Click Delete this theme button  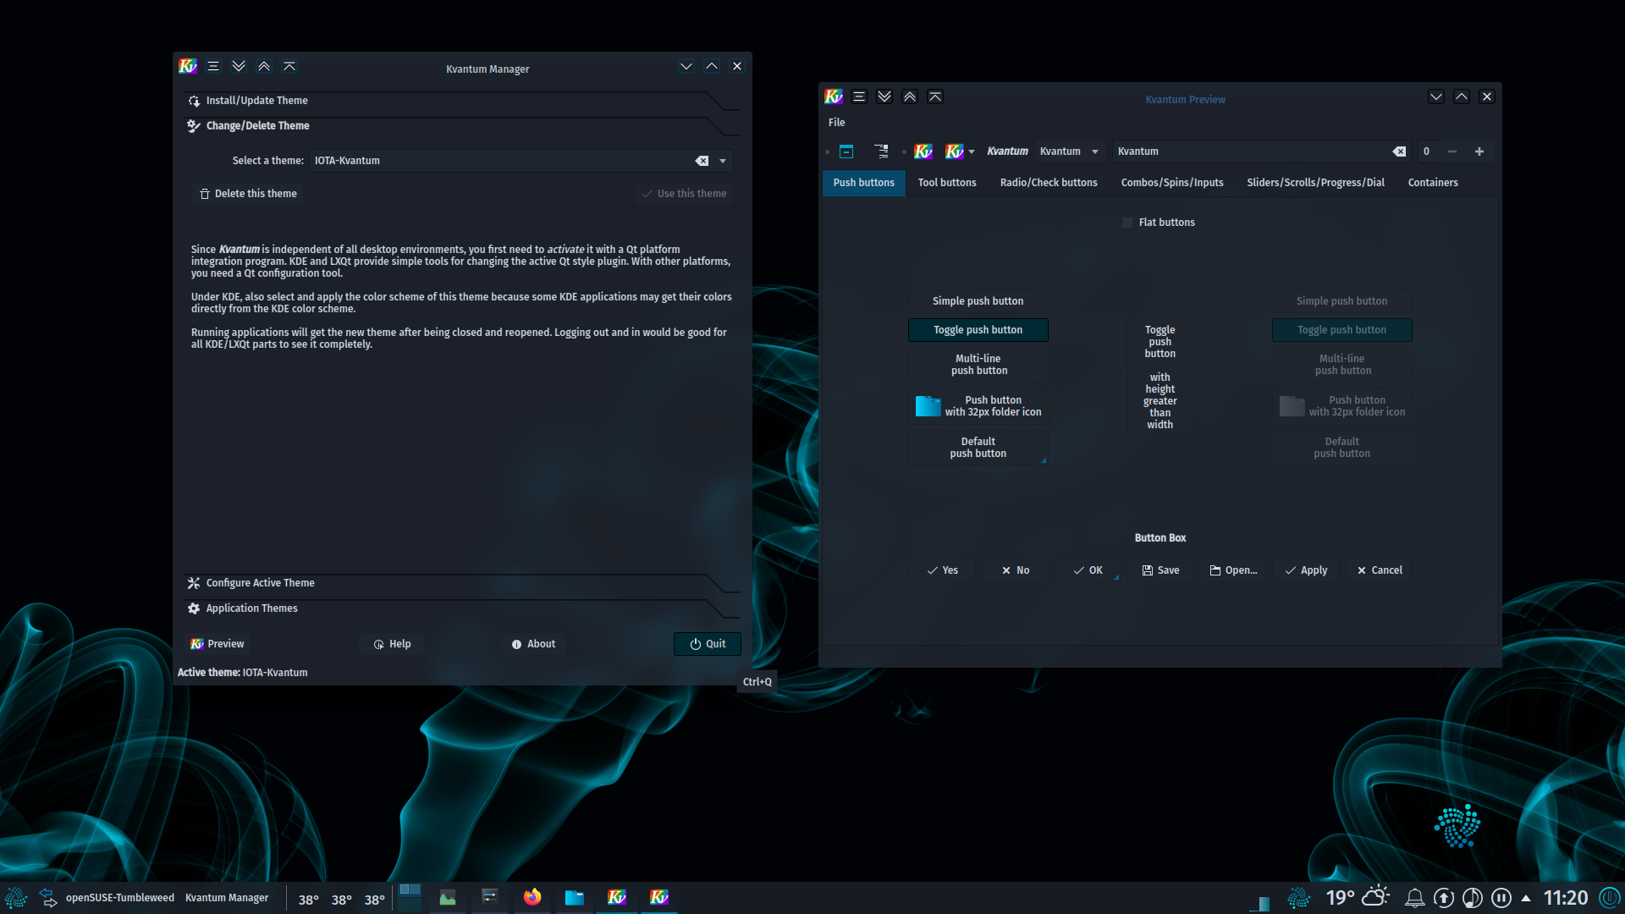pyautogui.click(x=248, y=194)
